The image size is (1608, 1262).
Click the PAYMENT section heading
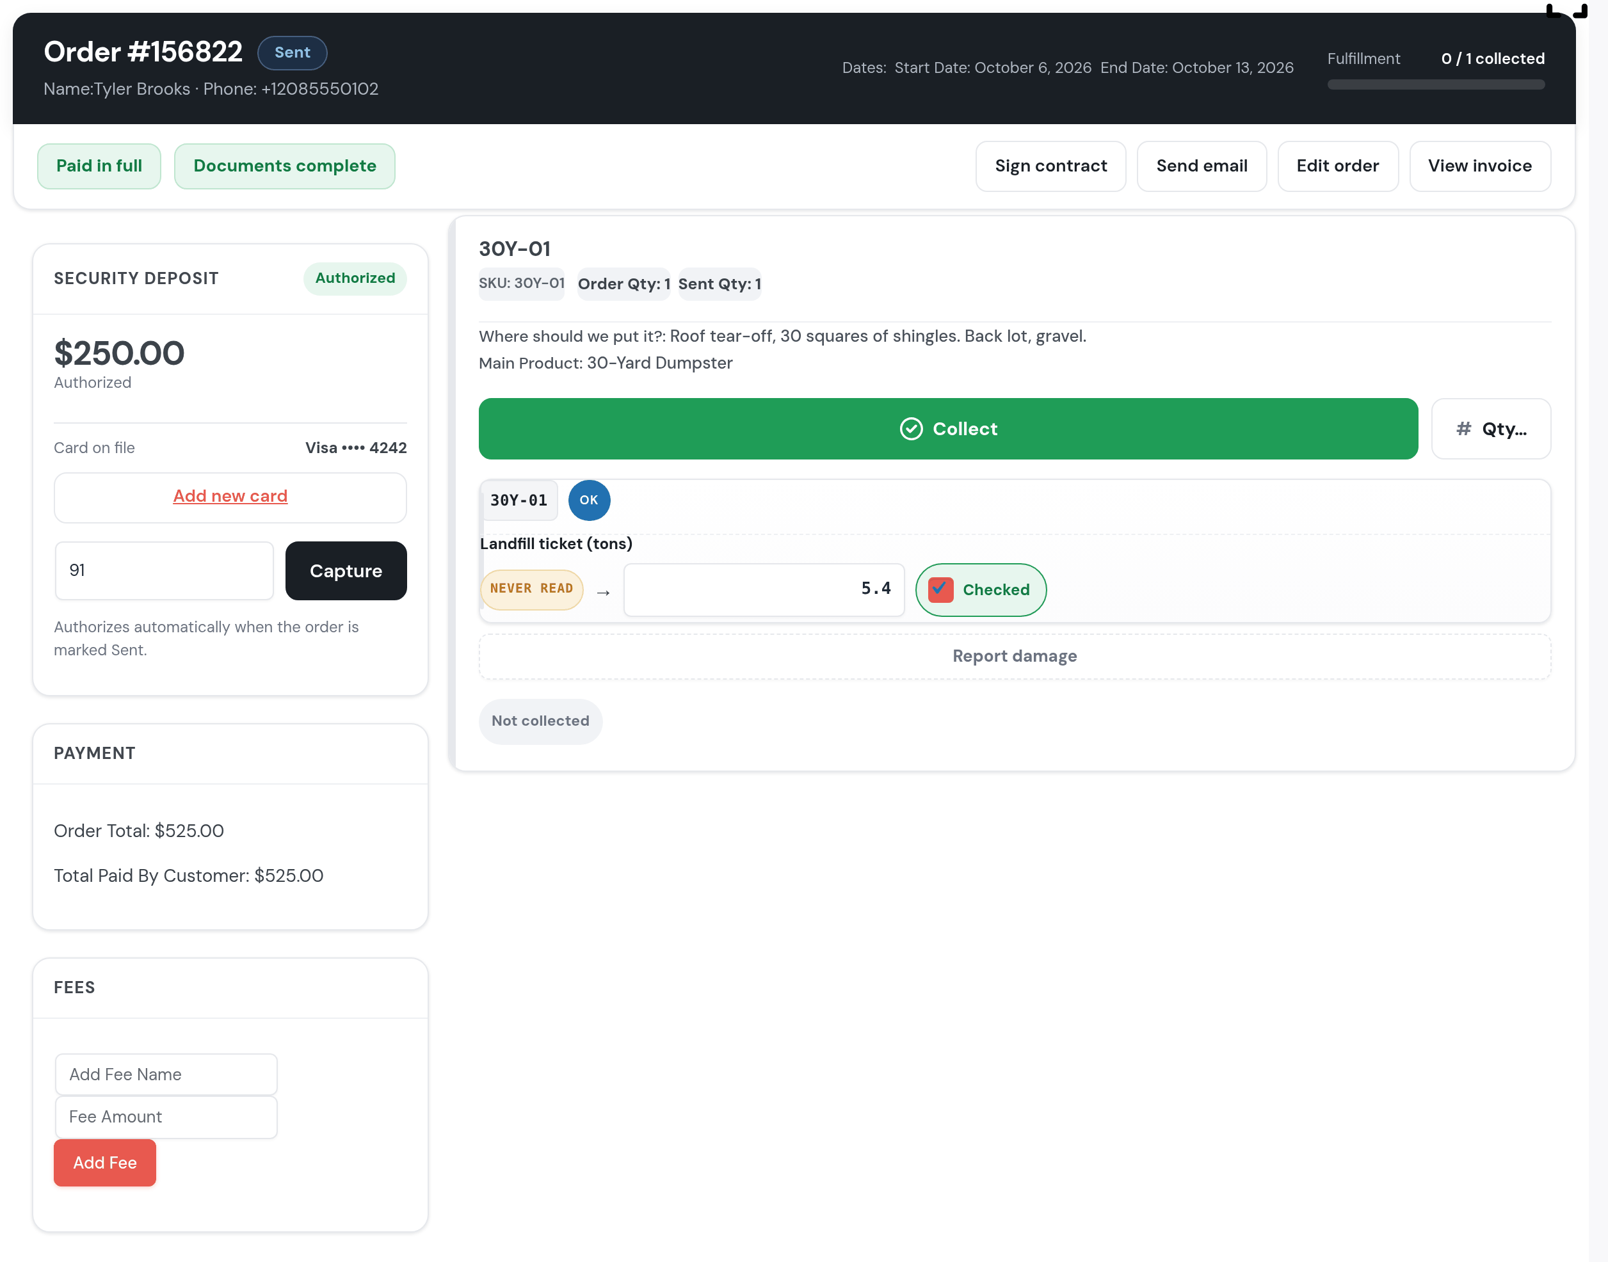coord(95,753)
